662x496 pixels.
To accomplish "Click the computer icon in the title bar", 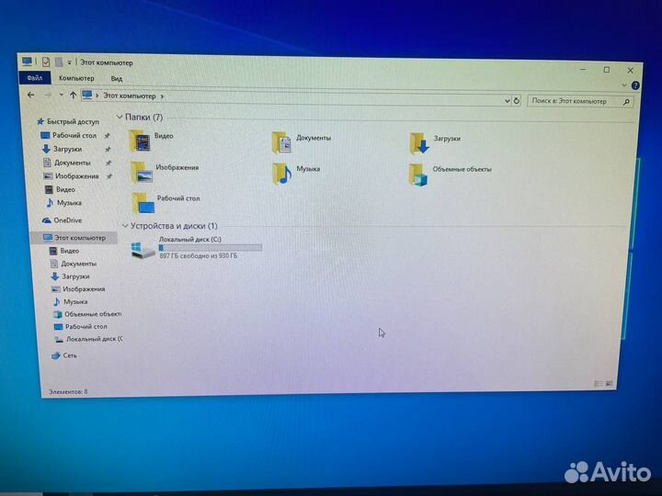I will pos(27,62).
